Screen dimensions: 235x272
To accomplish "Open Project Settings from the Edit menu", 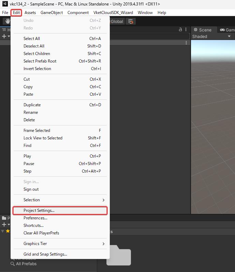I will pos(39,210).
